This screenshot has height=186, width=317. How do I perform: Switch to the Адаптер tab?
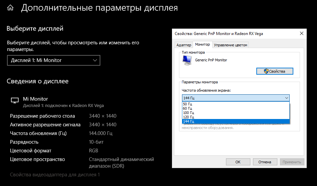pyautogui.click(x=184, y=45)
